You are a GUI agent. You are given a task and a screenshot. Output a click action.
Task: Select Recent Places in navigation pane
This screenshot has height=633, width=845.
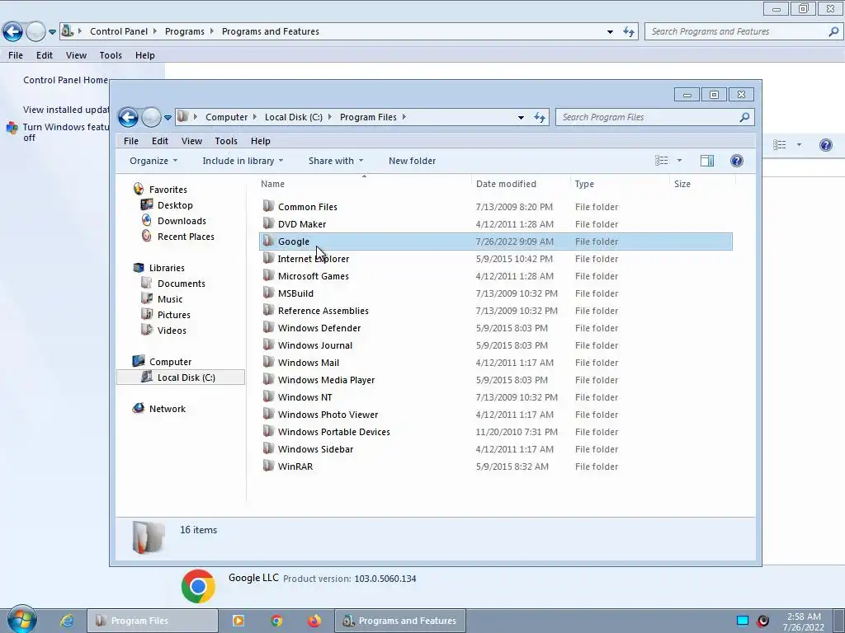(x=186, y=237)
